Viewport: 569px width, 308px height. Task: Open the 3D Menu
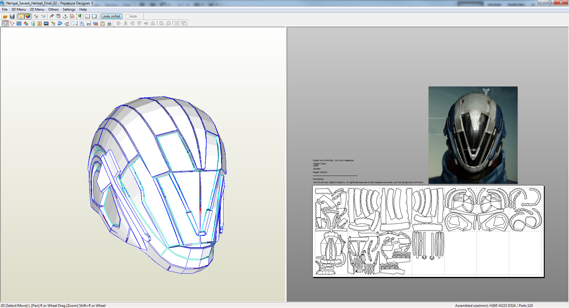pyautogui.click(x=19, y=9)
